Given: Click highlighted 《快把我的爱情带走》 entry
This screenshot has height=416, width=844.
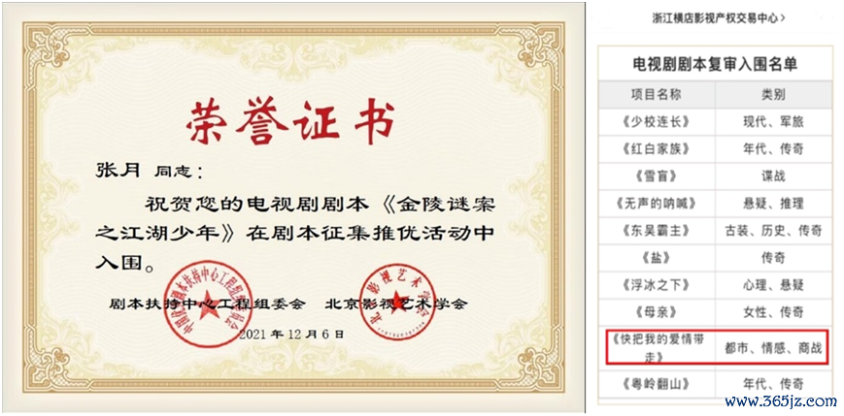Looking at the screenshot, I should (657, 347).
